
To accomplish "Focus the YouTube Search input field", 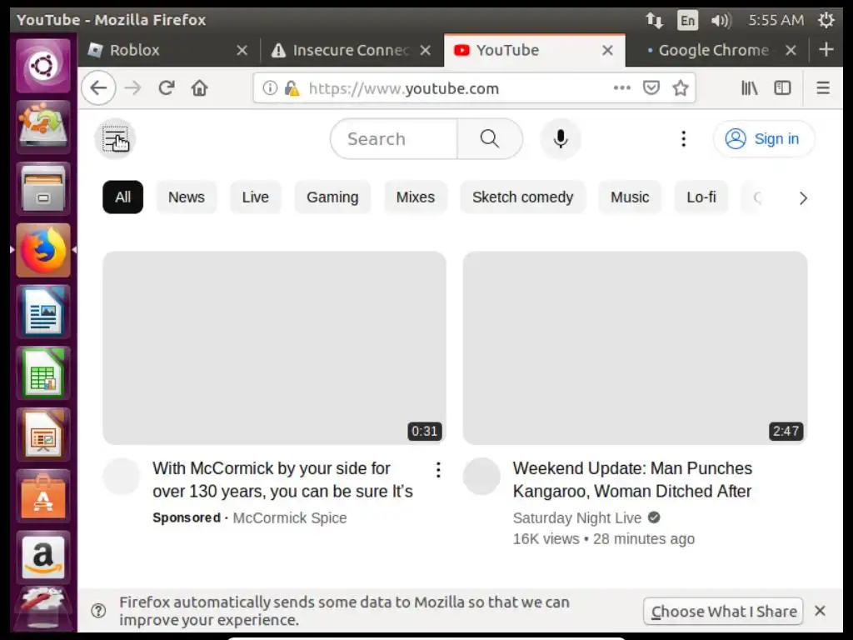I will click(394, 139).
